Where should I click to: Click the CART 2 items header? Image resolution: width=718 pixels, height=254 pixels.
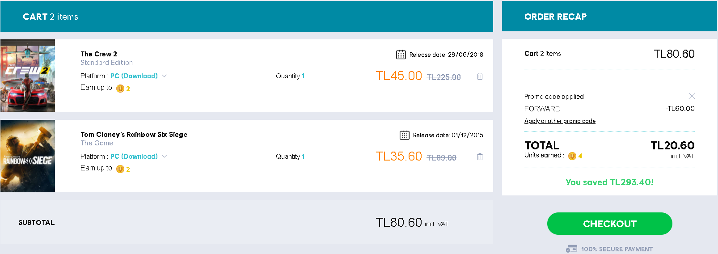click(x=51, y=17)
